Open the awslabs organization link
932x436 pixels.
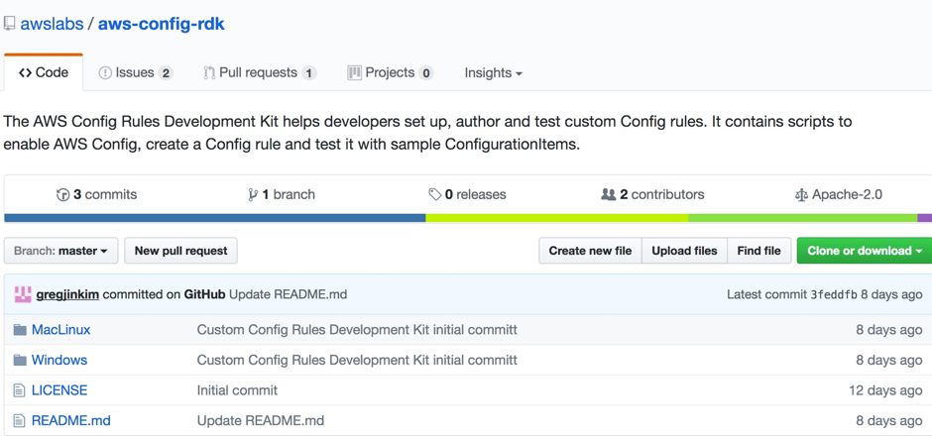point(52,24)
